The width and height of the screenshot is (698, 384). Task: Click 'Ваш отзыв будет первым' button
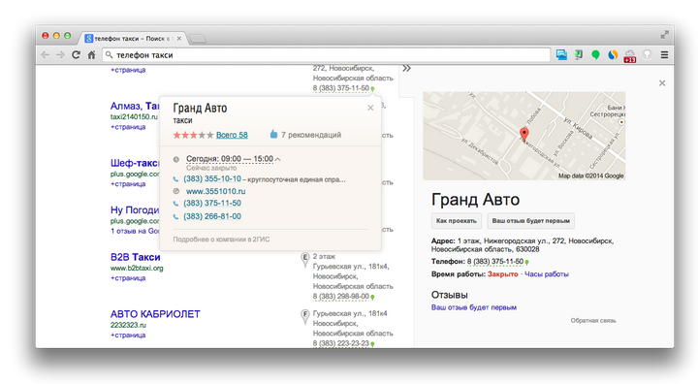[x=530, y=220]
